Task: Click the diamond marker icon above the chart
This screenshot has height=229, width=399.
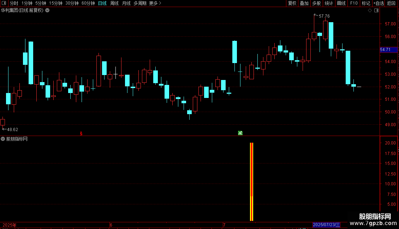Action: (x=370, y=11)
